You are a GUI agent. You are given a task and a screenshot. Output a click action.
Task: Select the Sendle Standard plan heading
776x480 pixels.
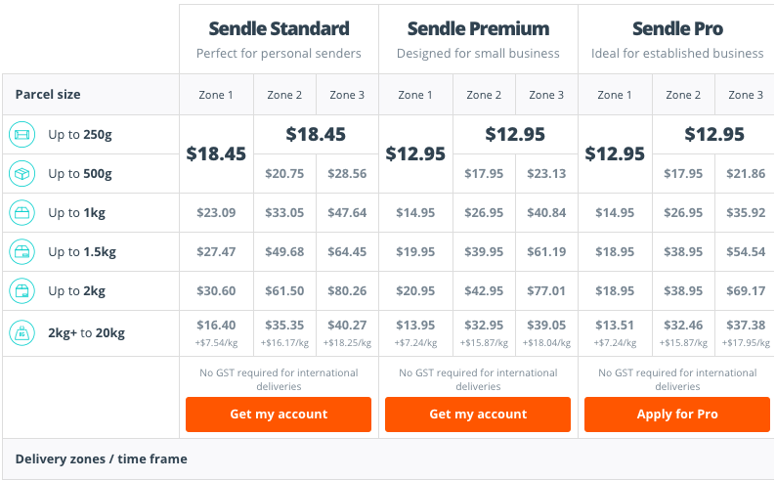[279, 28]
